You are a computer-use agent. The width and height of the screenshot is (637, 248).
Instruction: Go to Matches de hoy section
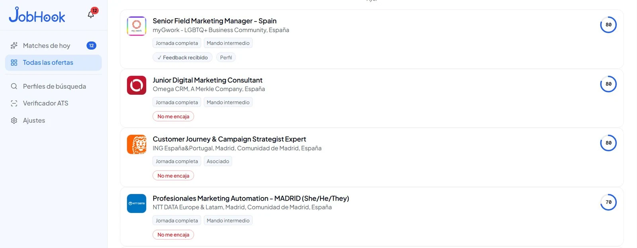coord(53,45)
